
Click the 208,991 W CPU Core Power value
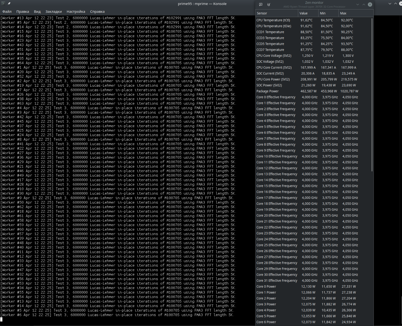pyautogui.click(x=308, y=79)
